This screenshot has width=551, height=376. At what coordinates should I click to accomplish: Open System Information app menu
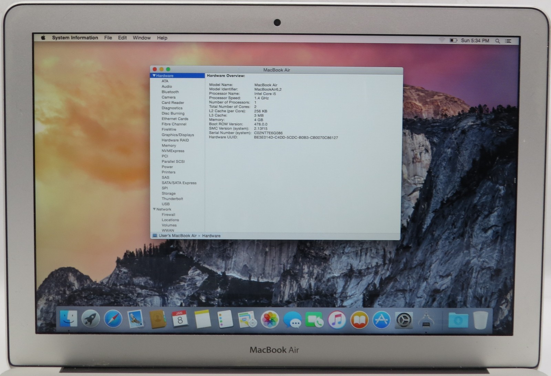click(x=75, y=38)
